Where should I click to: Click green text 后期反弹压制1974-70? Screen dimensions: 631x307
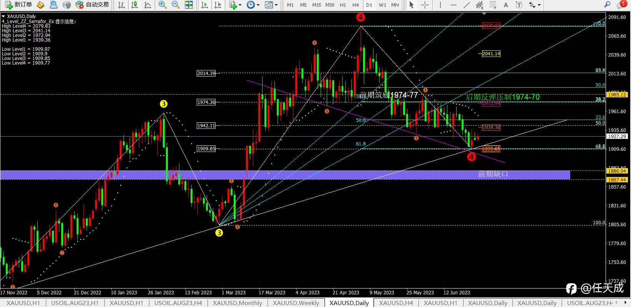(503, 97)
